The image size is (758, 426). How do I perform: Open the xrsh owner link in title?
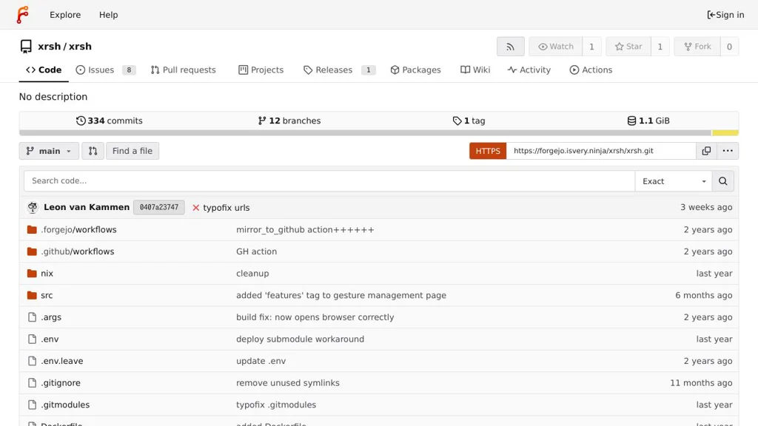[50, 47]
